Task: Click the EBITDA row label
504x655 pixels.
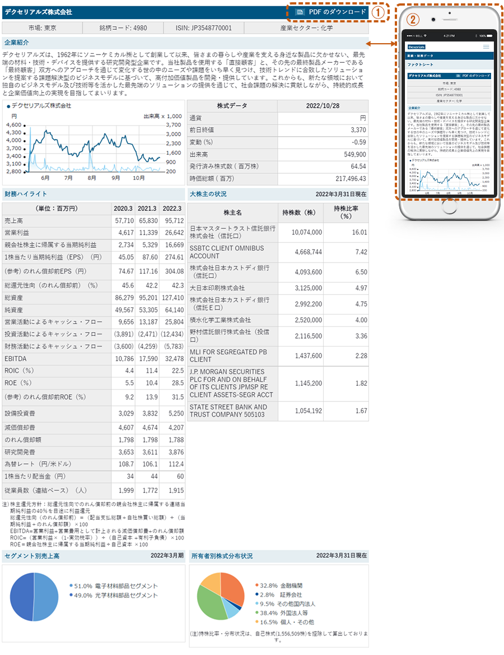Action: click(16, 359)
